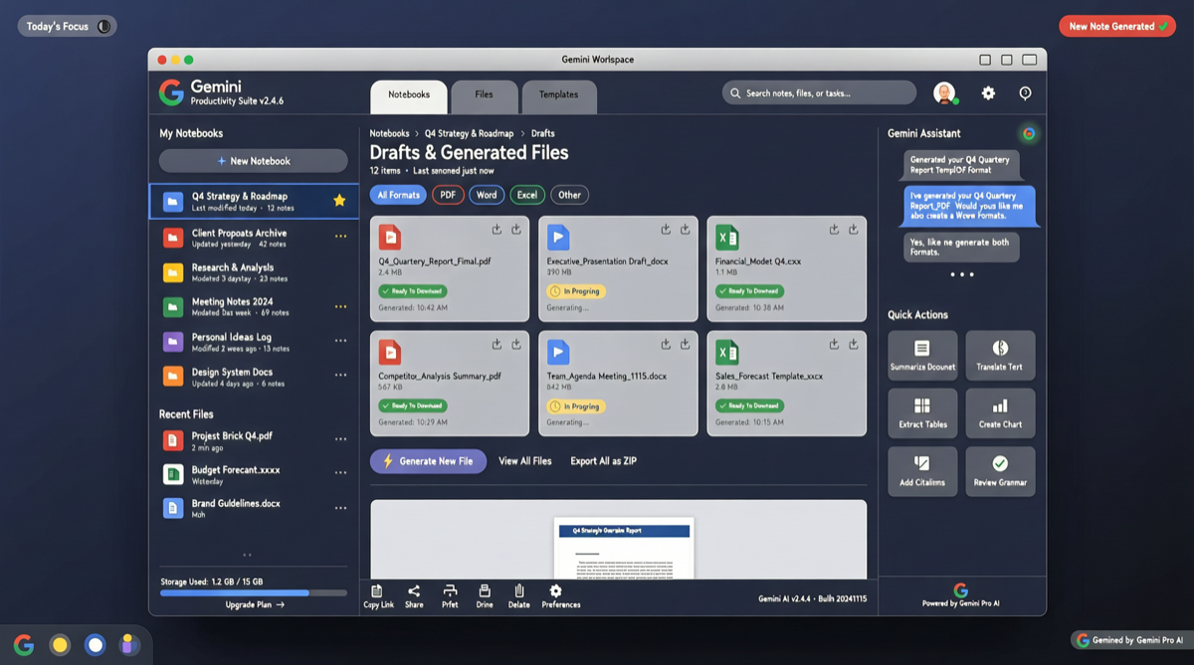Open the more menu for Budget Forecant.xxxx

[340, 473]
